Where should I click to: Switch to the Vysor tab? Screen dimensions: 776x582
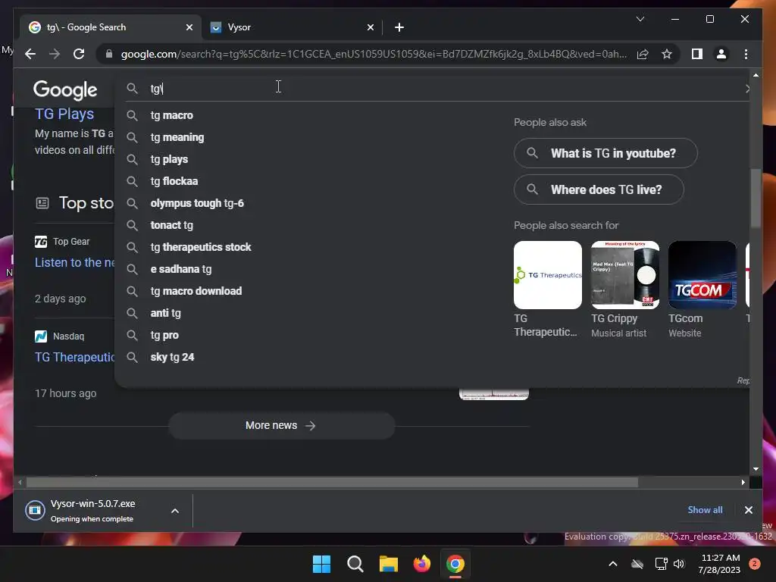tap(292, 27)
